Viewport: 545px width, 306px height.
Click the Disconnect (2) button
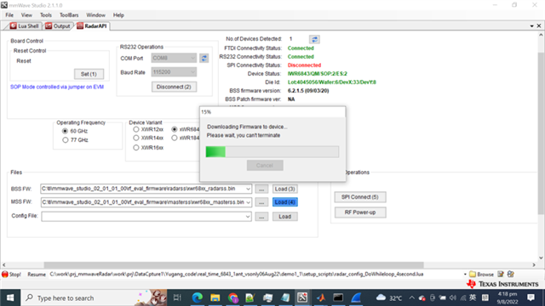click(x=174, y=87)
